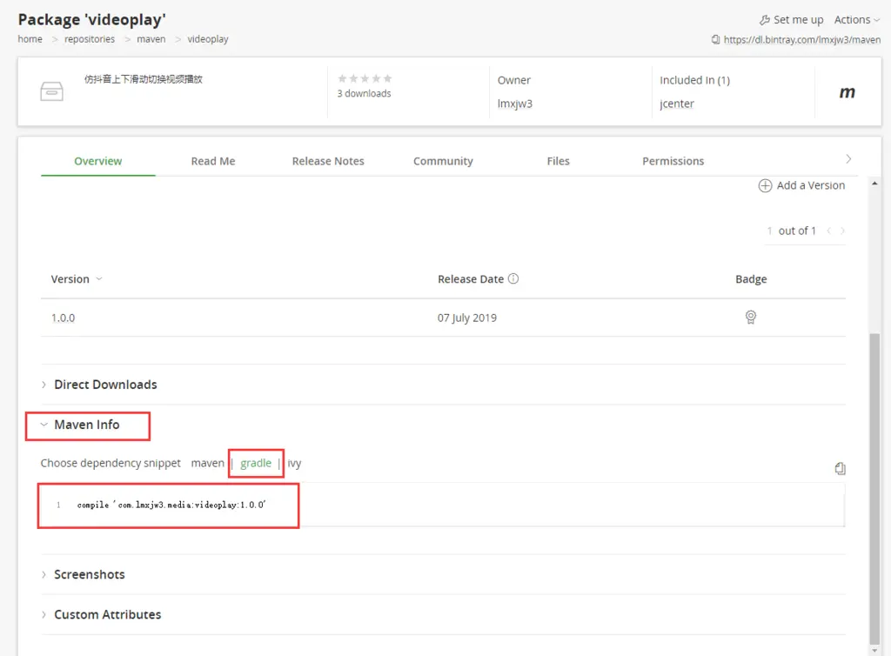Go to the home breadcrumb
Image resolution: width=891 pixels, height=656 pixels.
coord(30,39)
